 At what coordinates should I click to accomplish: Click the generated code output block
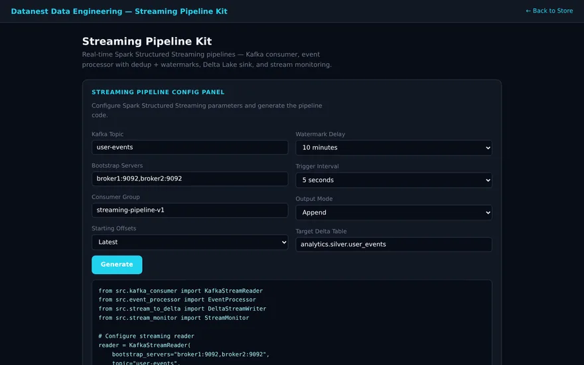coord(292,323)
